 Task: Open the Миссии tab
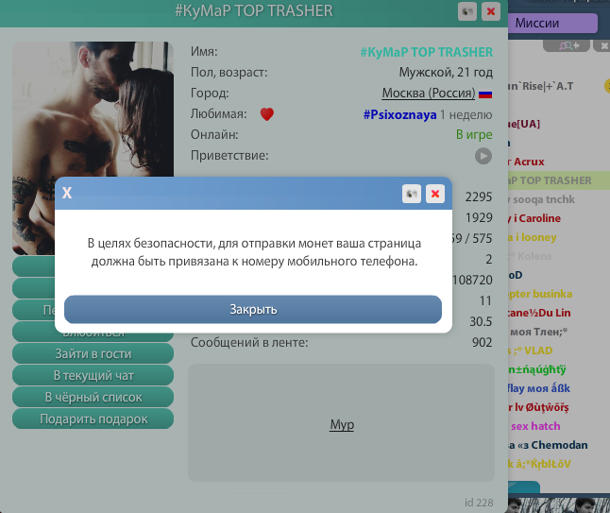(552, 24)
